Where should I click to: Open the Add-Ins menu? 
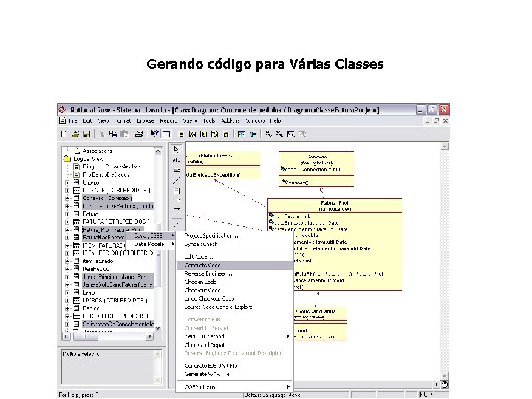coord(231,120)
